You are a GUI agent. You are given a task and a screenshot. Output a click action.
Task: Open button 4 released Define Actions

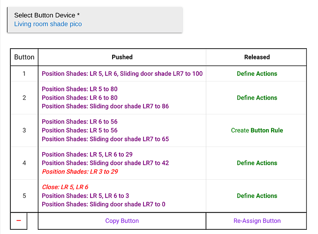coord(257,163)
